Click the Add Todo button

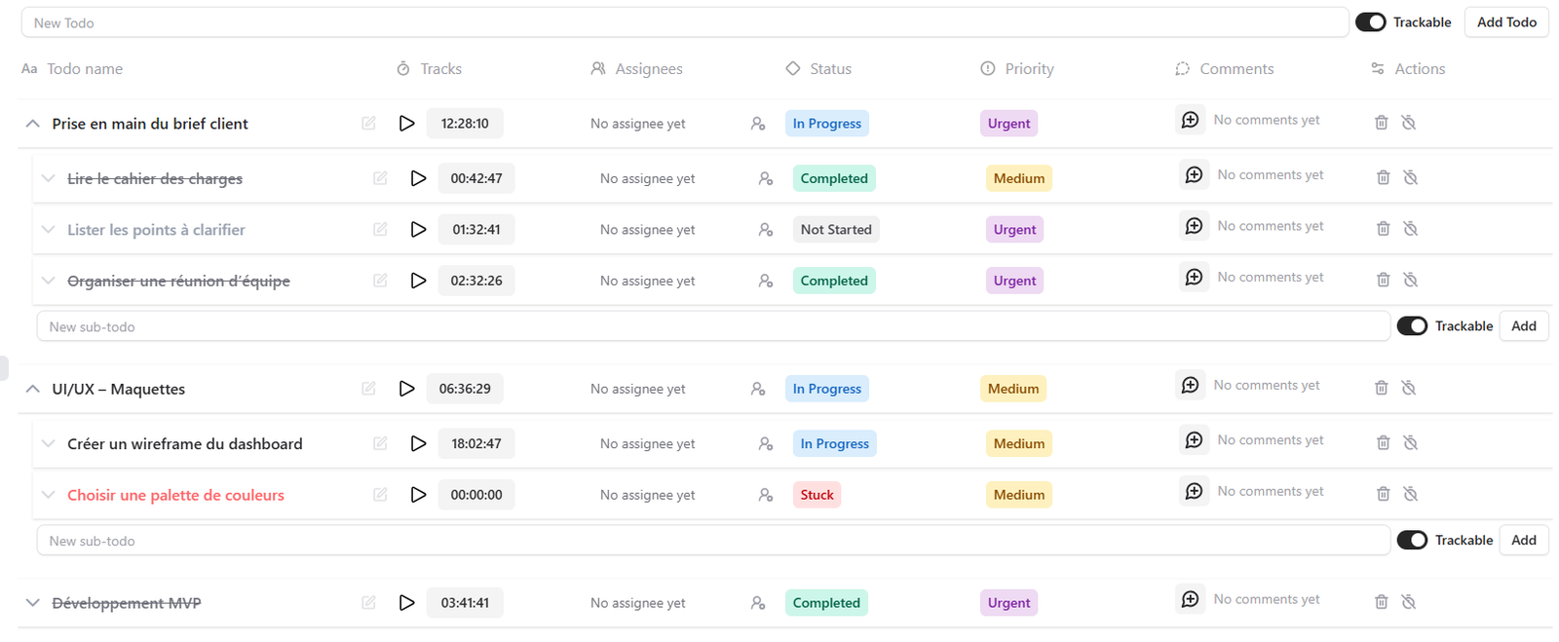[1506, 22]
